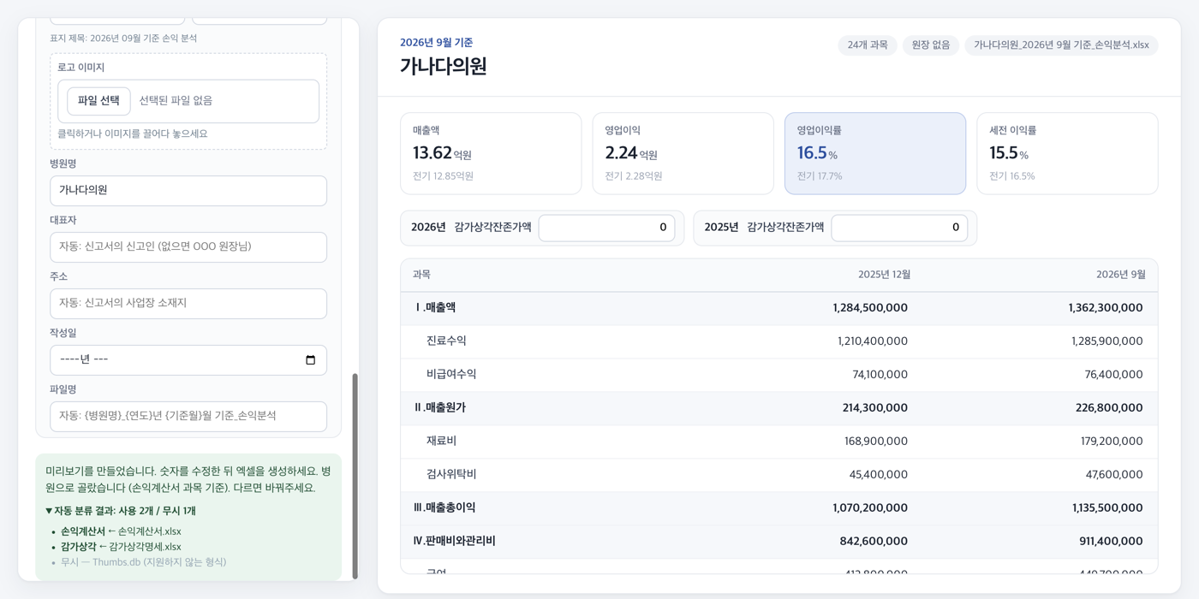Click the 검사위탁비 row label

(x=451, y=475)
